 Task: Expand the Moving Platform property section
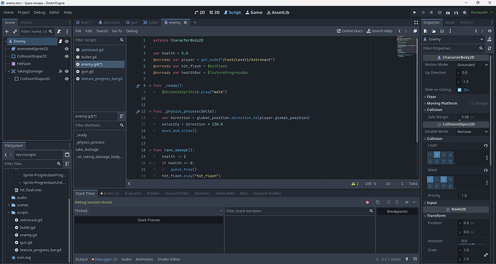(456, 103)
